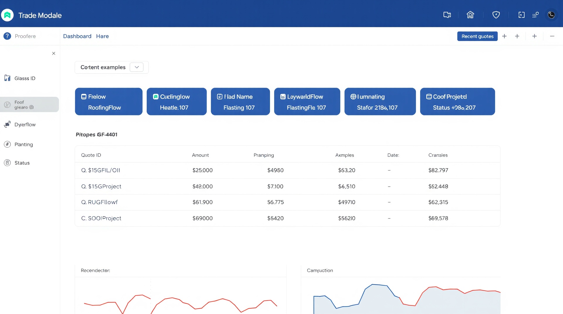
Task: Click the Amount column header
Action: coord(200,155)
